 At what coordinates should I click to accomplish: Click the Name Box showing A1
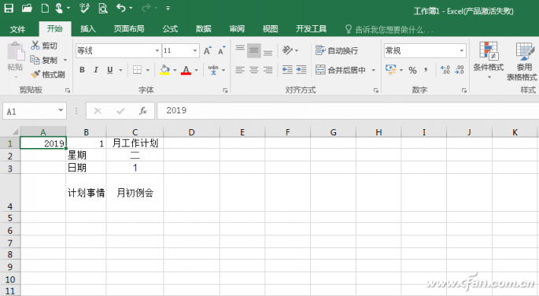pyautogui.click(x=35, y=111)
